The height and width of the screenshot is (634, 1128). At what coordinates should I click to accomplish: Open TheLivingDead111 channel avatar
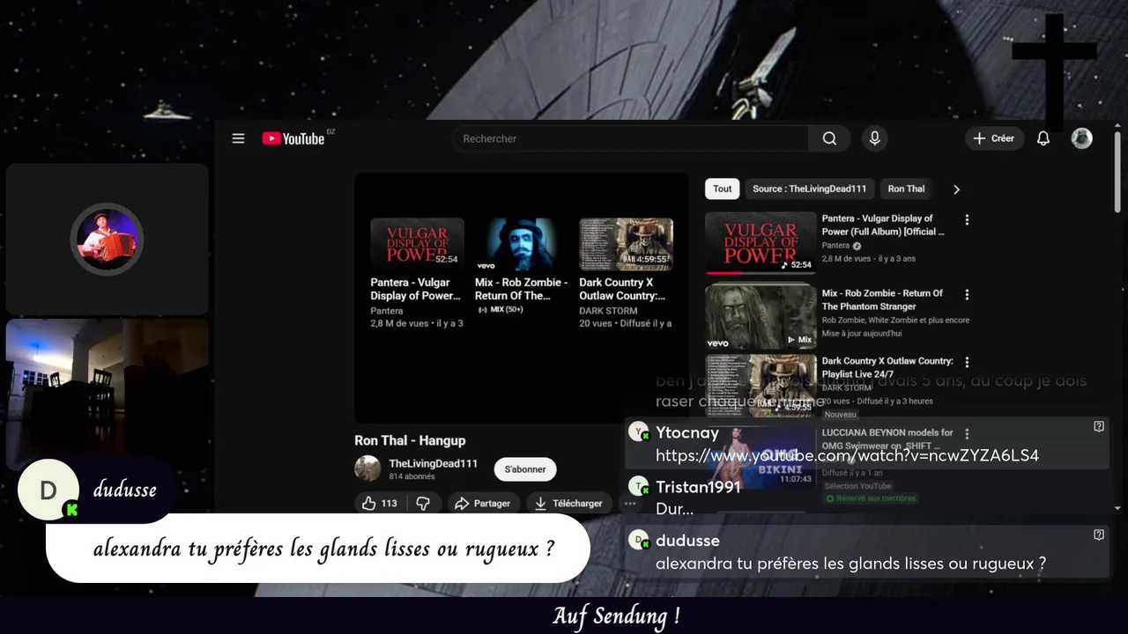click(367, 469)
